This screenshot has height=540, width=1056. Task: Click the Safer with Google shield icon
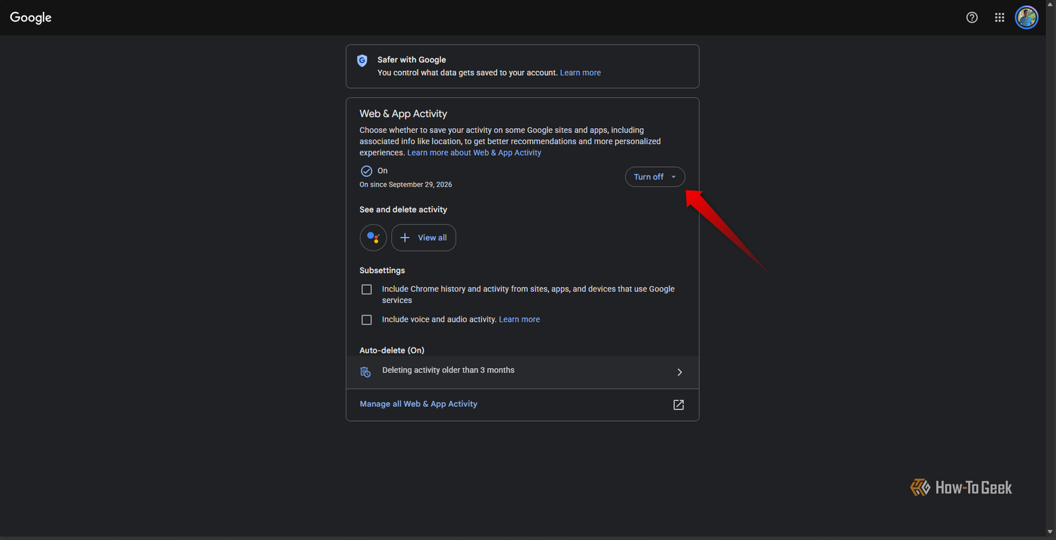coord(362,61)
